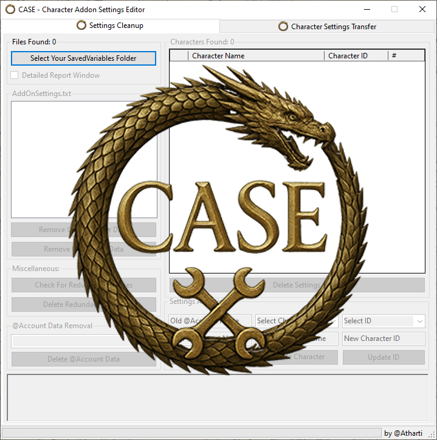
Task: Sort by the Character Name column header
Action: [x=255, y=56]
